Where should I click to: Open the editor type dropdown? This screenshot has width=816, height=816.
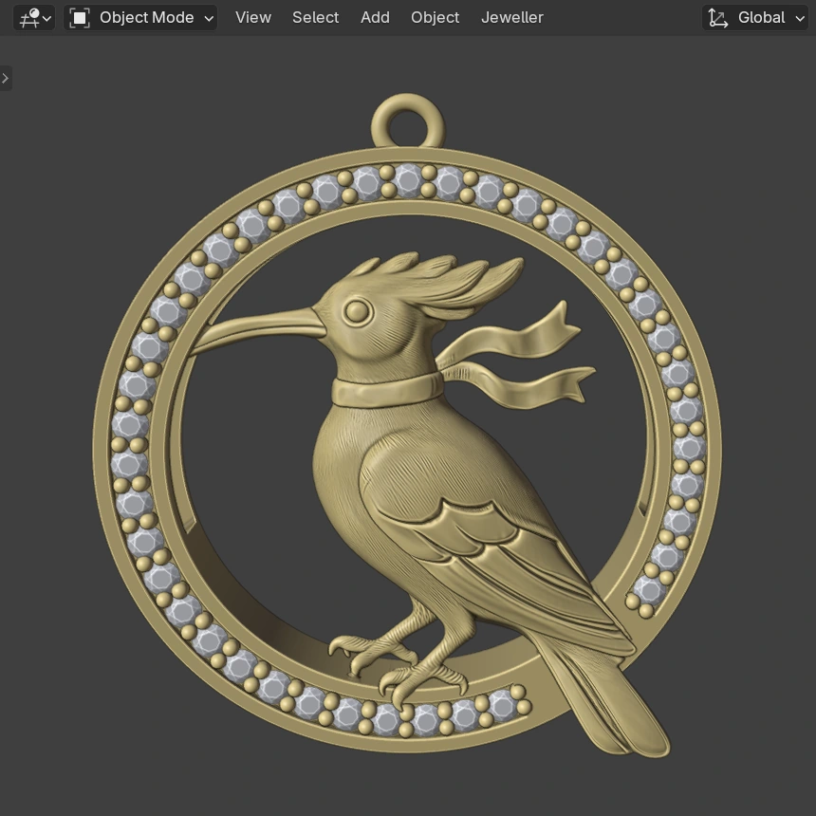click(34, 18)
